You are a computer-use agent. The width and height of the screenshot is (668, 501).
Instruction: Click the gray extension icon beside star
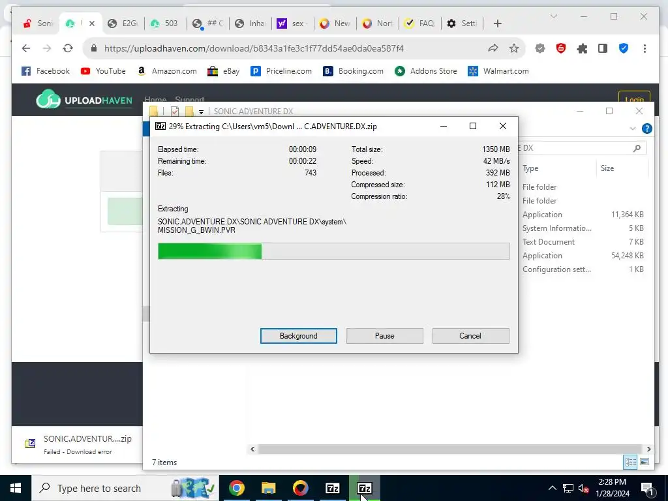point(540,48)
